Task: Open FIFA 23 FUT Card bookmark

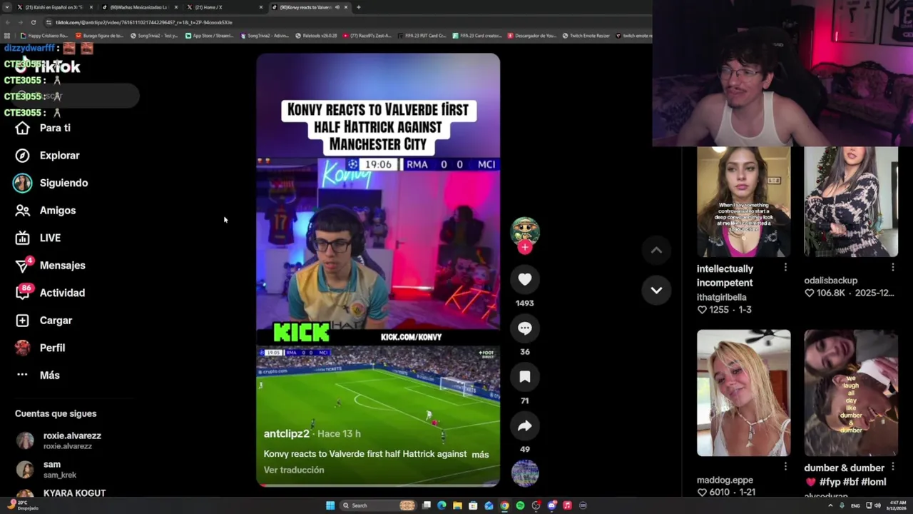Action: pos(423,36)
